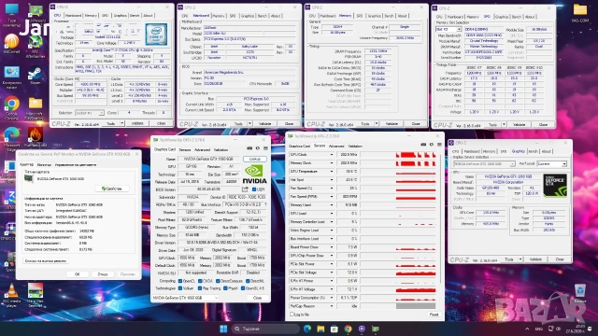Click the Свойства button in adapter properties dialog

(112, 189)
